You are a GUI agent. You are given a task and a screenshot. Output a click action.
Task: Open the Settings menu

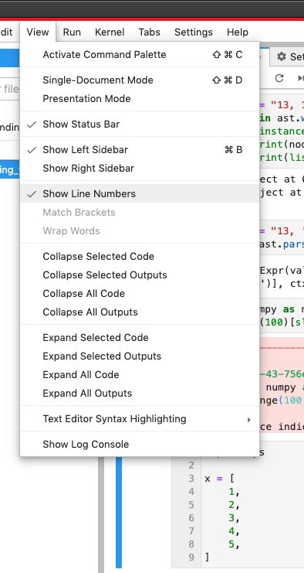[x=194, y=32]
